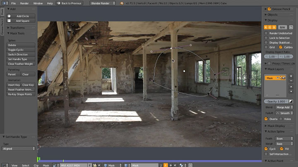Toggle the red channel R button

pyautogui.click(x=266, y=27)
